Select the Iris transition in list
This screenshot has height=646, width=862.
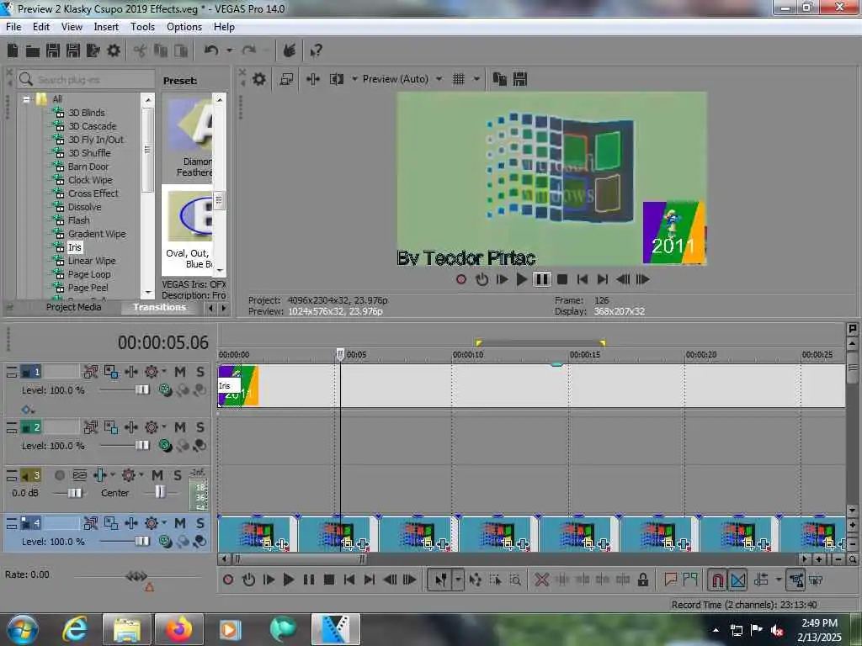(75, 247)
